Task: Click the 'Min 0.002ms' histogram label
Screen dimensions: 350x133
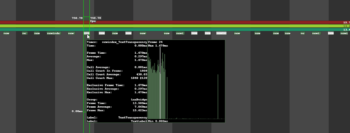Action: 158,121
